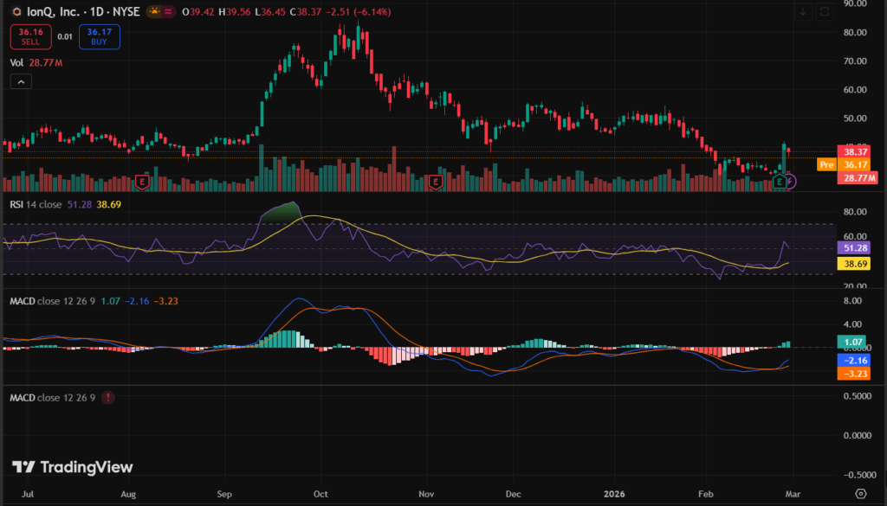
Task: Collapse the indicator legend with chevron button
Action: click(21, 81)
